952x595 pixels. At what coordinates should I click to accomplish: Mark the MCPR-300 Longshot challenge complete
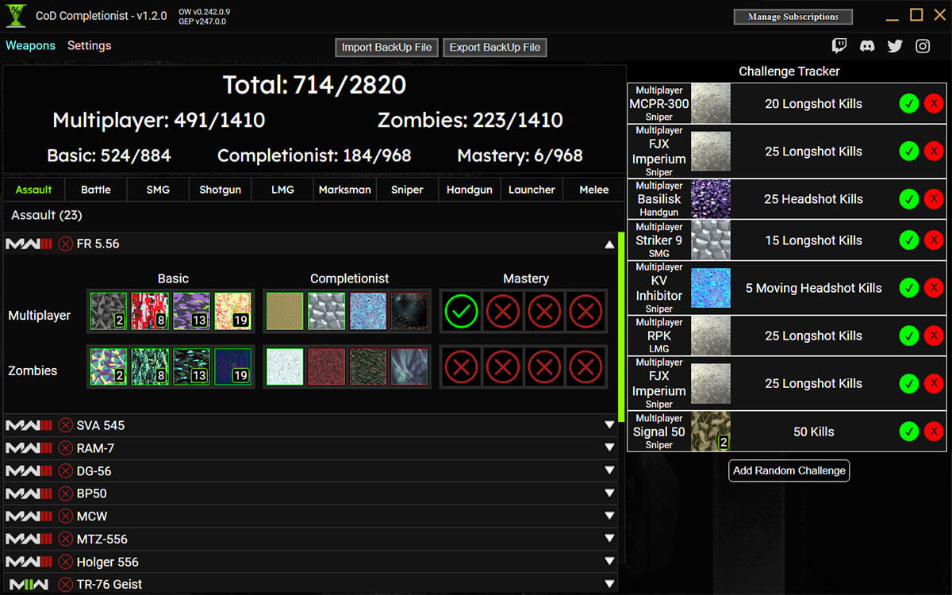(x=909, y=103)
